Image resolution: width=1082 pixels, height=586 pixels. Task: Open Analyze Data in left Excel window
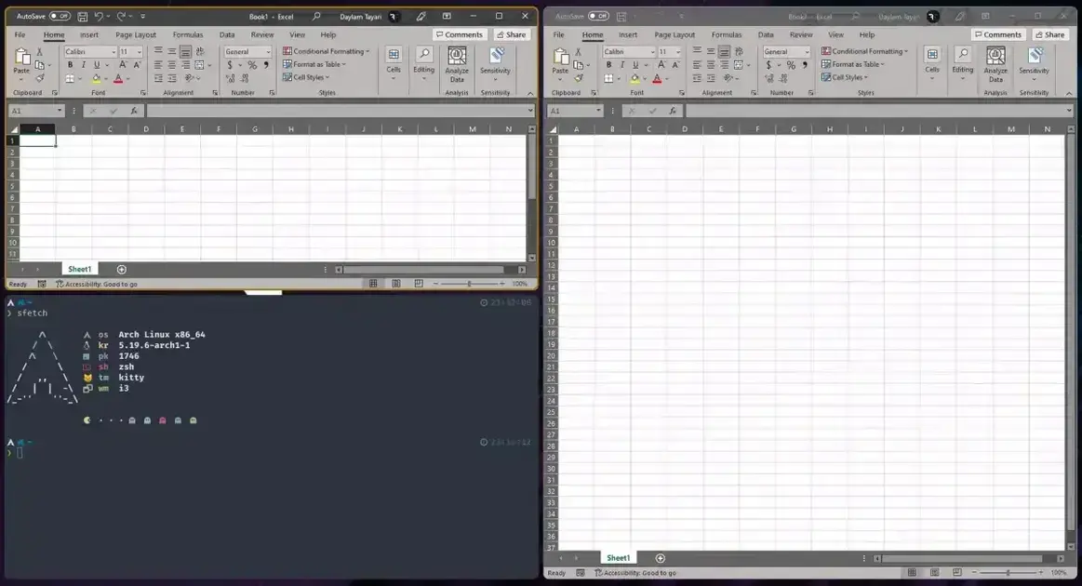(x=457, y=64)
